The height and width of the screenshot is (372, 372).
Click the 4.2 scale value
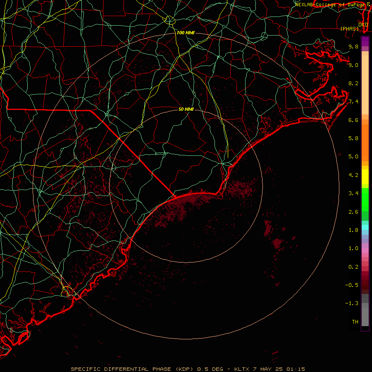click(x=353, y=175)
